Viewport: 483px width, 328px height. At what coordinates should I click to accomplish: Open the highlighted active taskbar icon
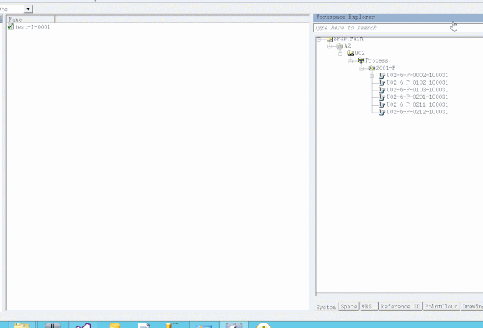pyautogui.click(x=234, y=325)
